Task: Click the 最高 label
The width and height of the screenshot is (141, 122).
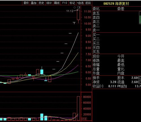Action: tap(121, 61)
